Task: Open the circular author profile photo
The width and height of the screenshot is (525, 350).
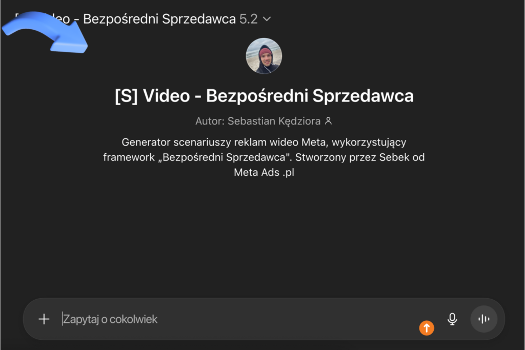Action: pos(264,56)
